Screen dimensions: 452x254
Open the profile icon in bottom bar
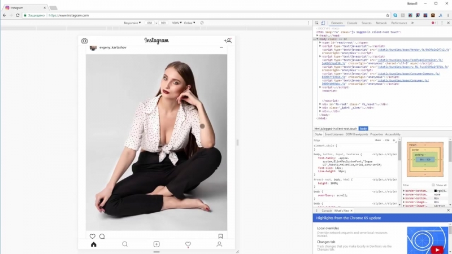[219, 244]
